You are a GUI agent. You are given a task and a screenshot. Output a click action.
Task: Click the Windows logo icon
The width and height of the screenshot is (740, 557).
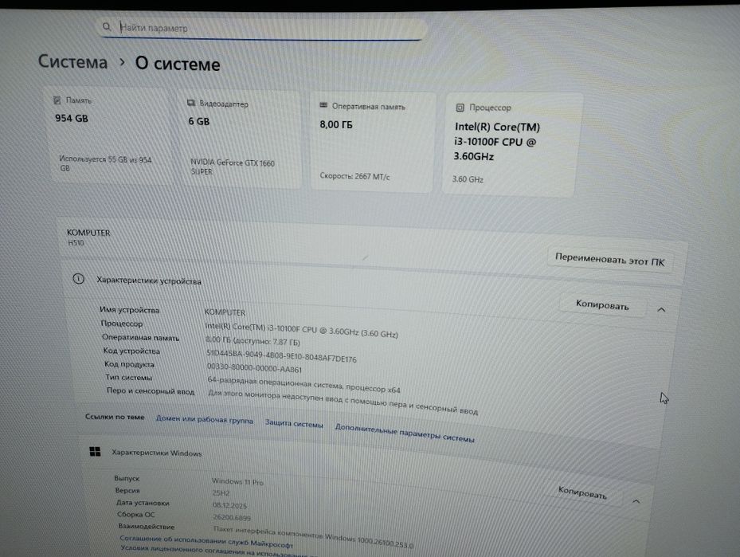click(x=95, y=452)
